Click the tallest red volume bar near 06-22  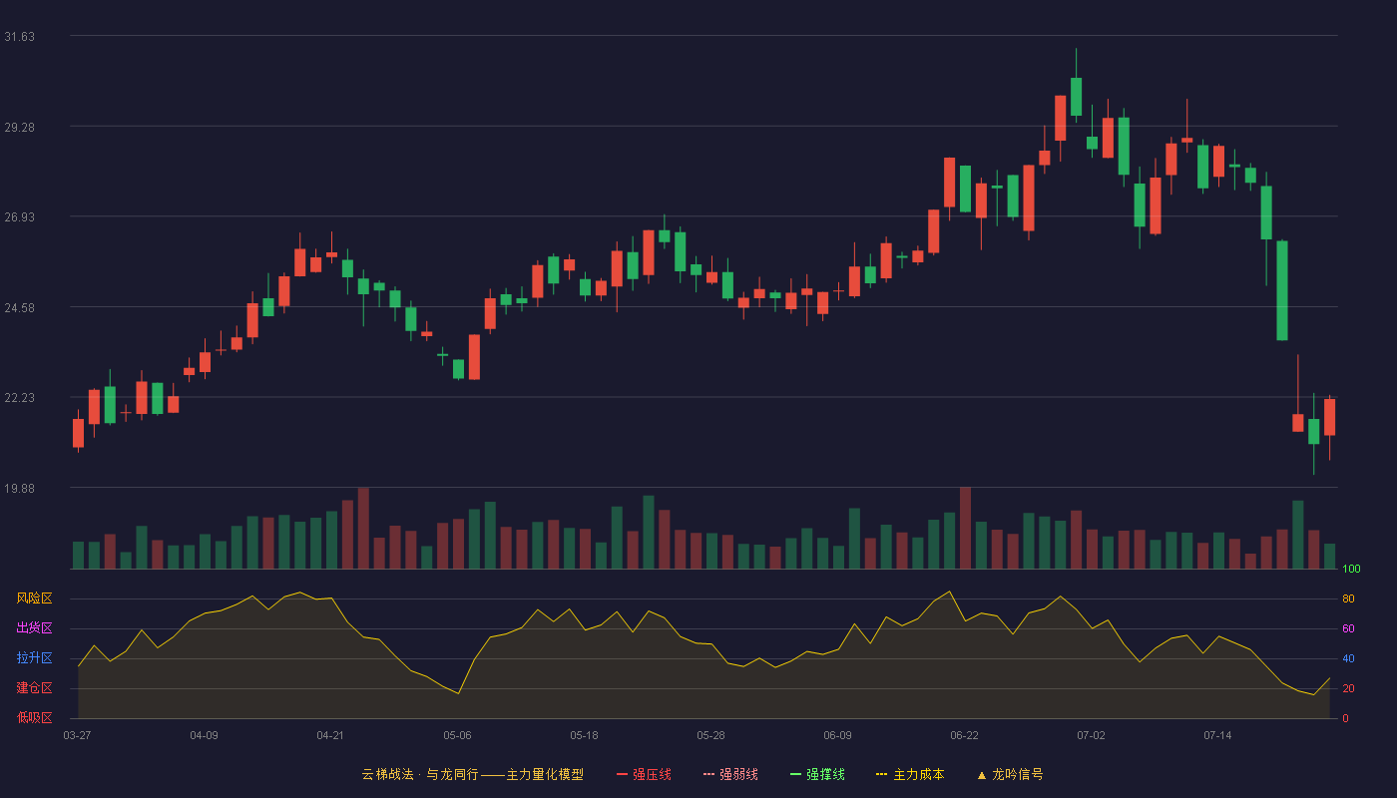[x=965, y=528]
